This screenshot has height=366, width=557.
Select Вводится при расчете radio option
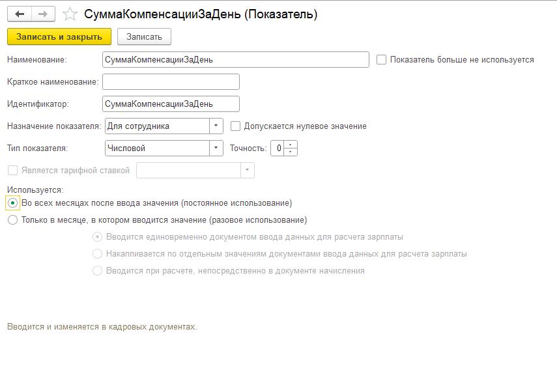pos(97,270)
